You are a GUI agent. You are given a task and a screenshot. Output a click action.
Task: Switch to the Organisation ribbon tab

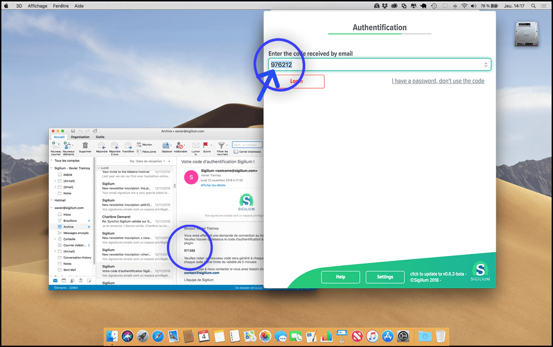[x=80, y=137]
